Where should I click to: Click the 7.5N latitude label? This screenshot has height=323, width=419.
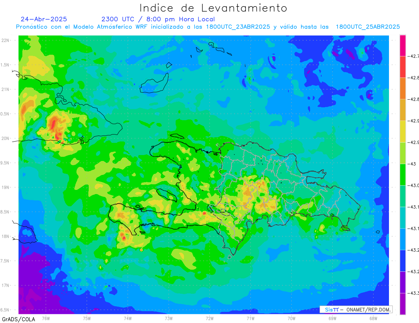tap(5, 261)
